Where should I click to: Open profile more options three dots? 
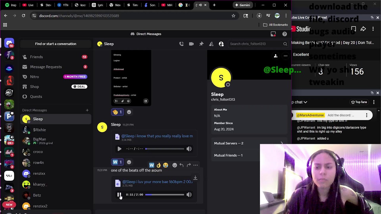click(x=285, y=56)
